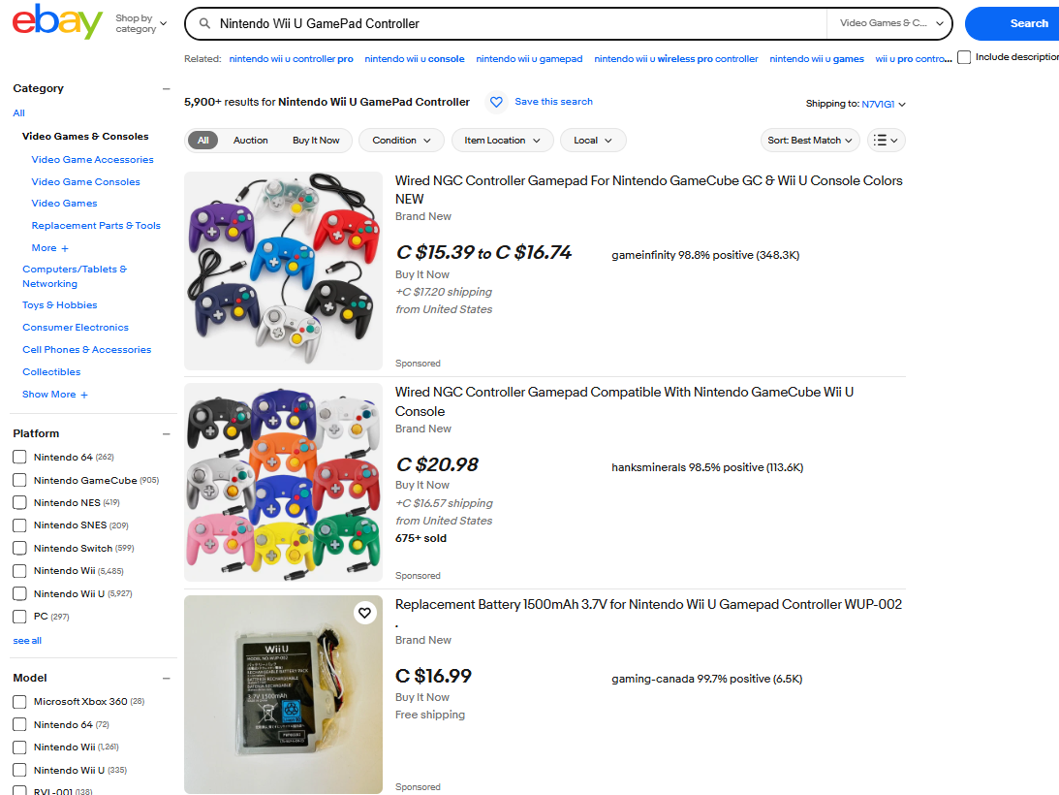This screenshot has height=795, width=1059.
Task: Open the Condition filter dropdown
Action: tap(401, 141)
